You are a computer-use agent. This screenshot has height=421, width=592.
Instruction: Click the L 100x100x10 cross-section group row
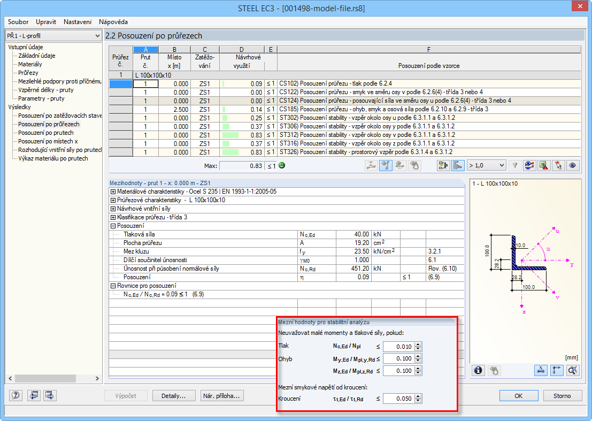pyautogui.click(x=345, y=75)
